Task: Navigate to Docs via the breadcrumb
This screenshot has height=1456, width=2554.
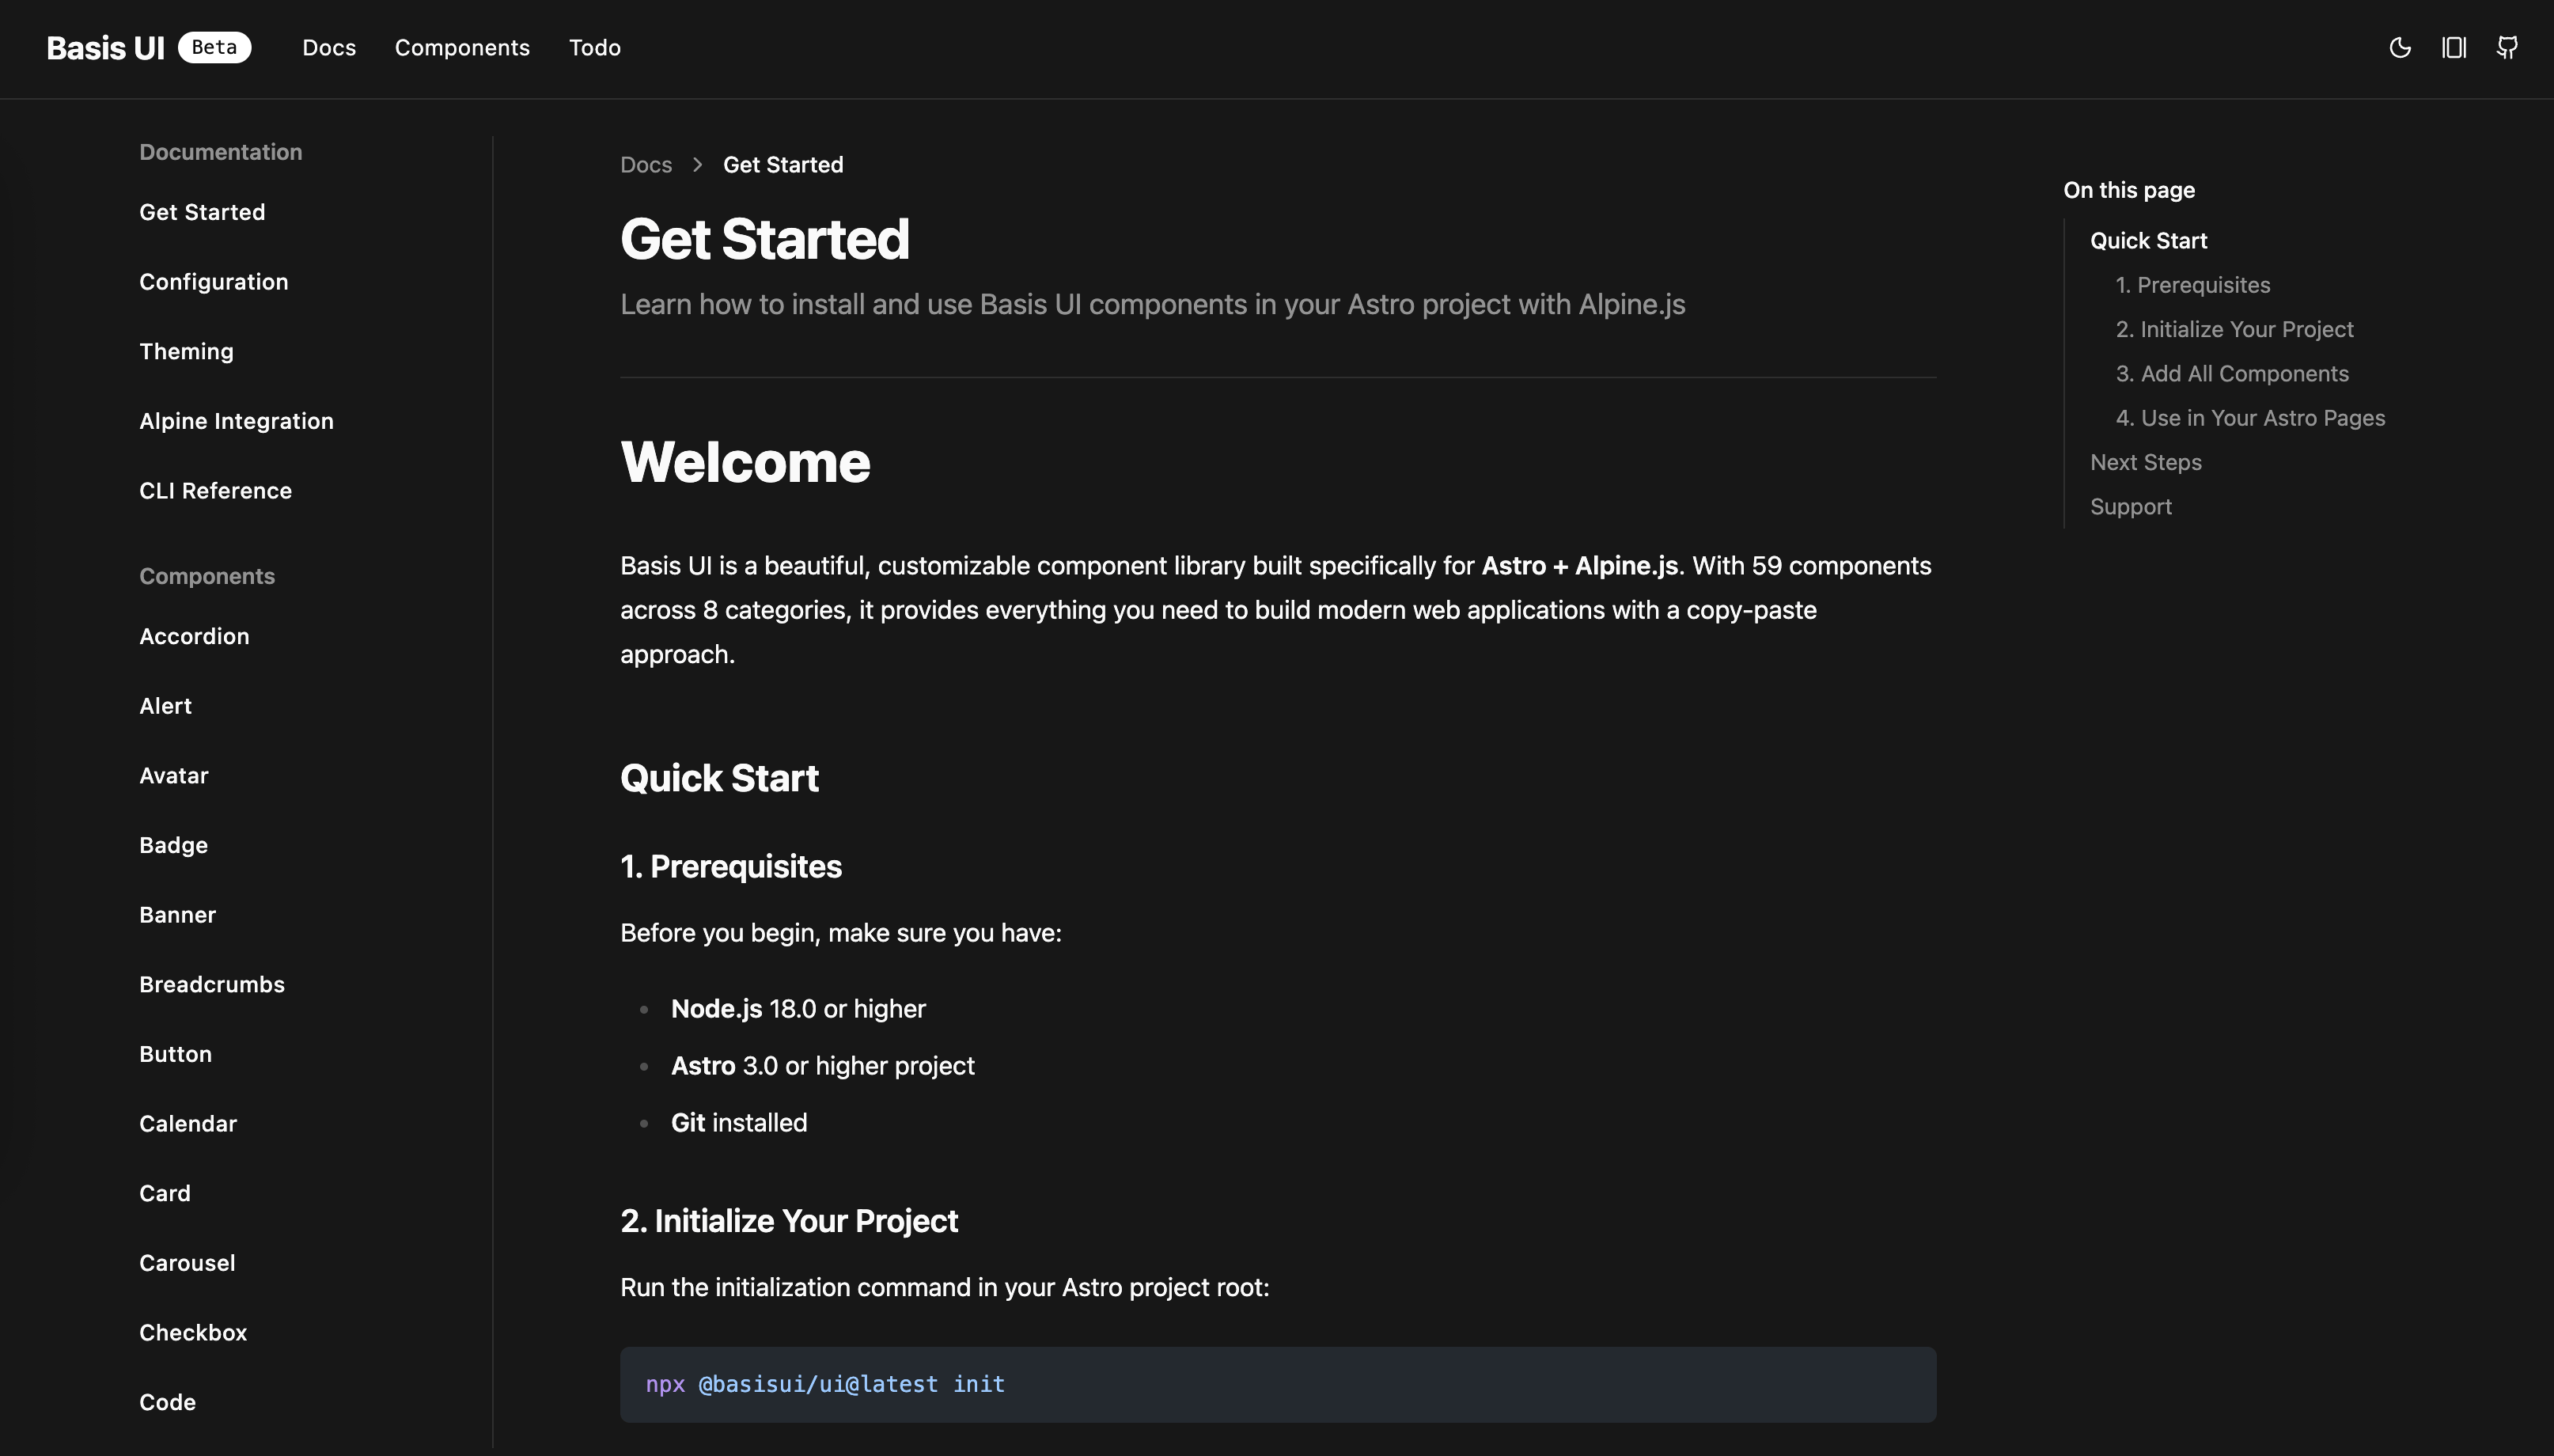Action: tap(645, 164)
